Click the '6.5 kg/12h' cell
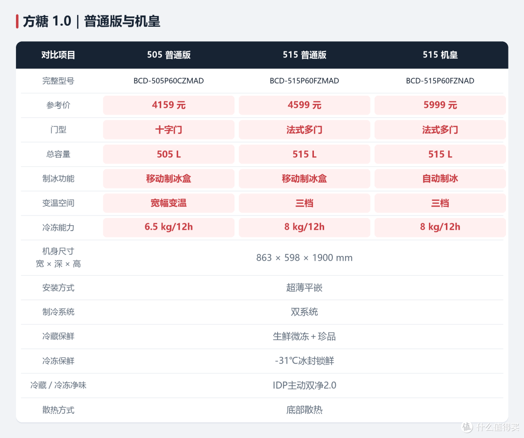Screen dimensions: 524x438 tap(169, 227)
